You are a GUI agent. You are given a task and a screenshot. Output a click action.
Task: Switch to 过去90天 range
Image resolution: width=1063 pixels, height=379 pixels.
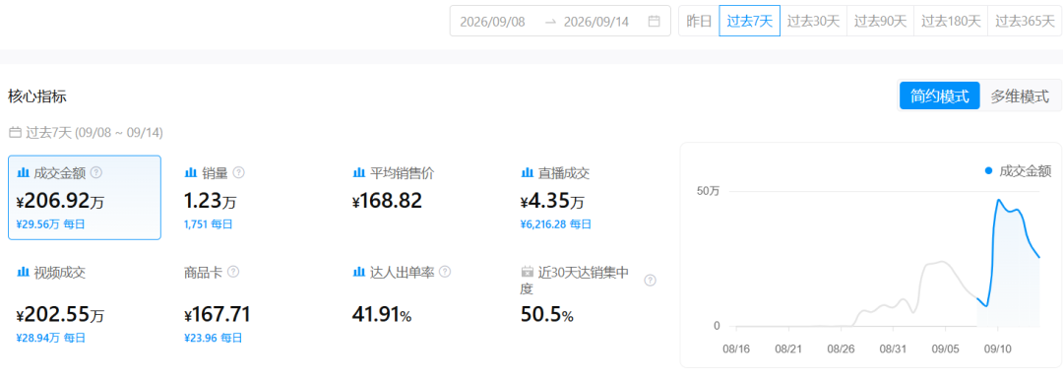(x=881, y=21)
